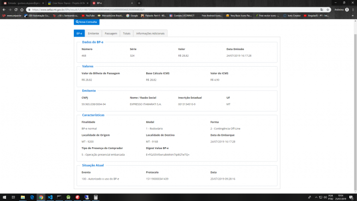Switch to the Entrada Gmail tab
This screenshot has height=201, width=357.
pos(23,3)
